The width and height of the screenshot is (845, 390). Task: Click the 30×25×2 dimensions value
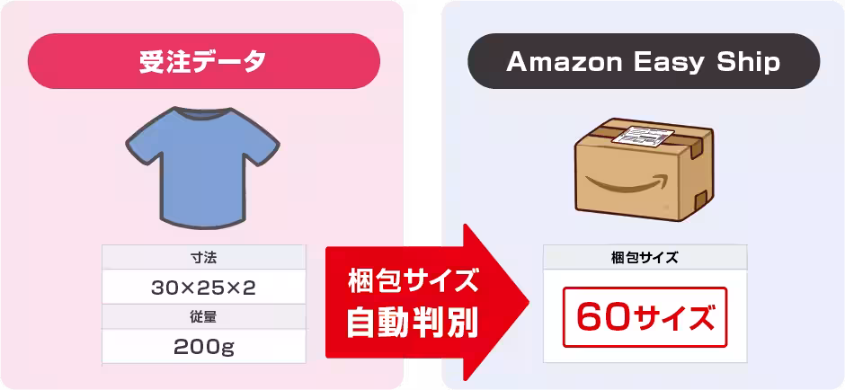(x=204, y=288)
